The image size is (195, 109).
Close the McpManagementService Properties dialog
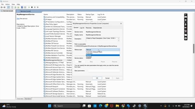[x=121, y=24]
